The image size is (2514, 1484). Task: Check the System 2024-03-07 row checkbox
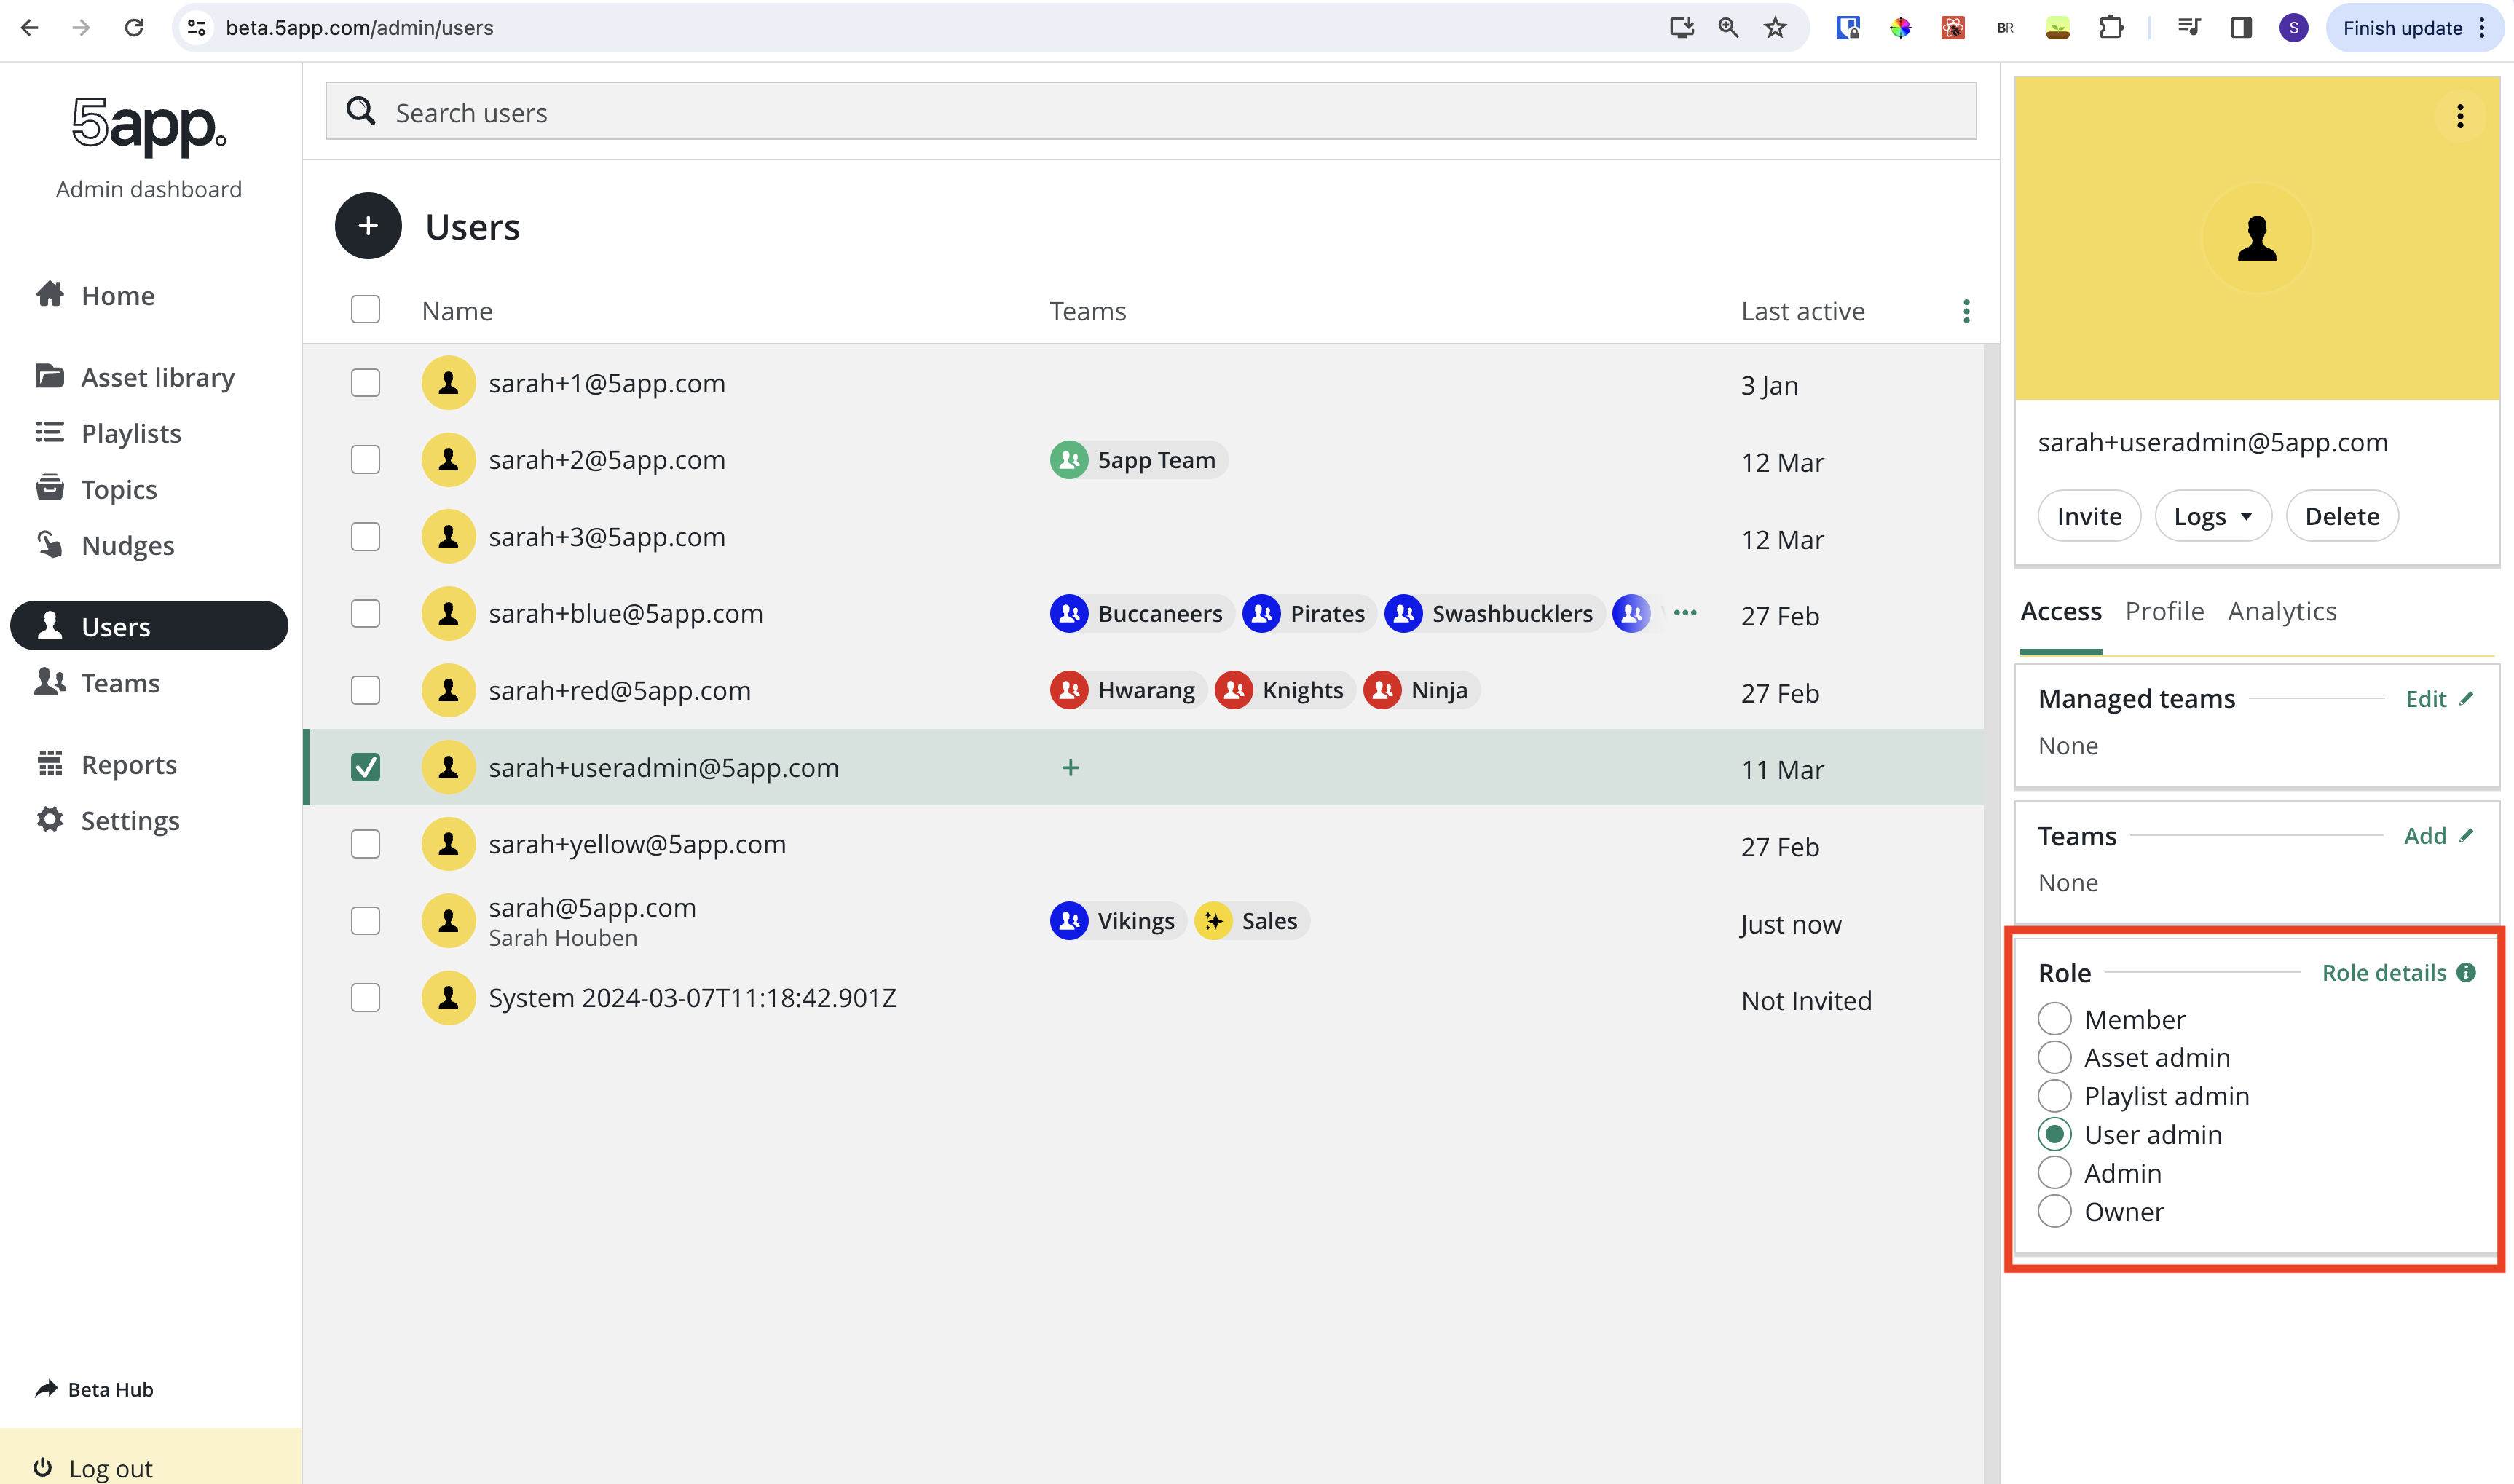pos(366,998)
